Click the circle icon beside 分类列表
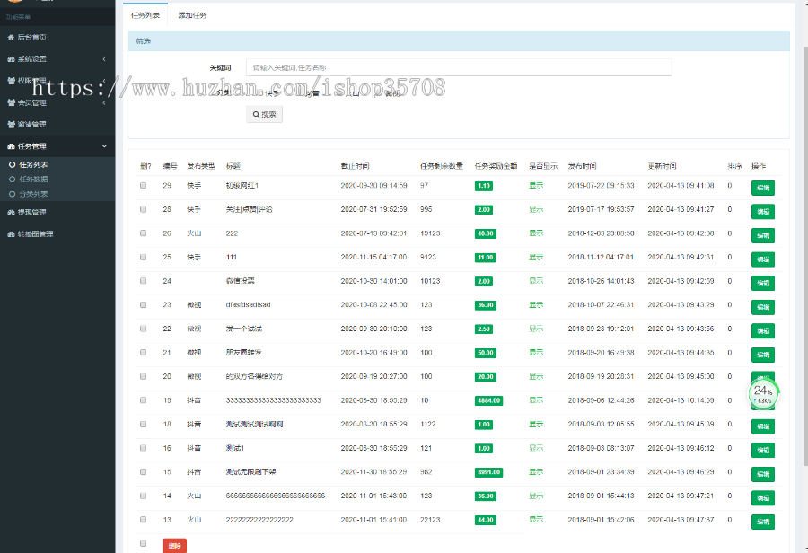Image resolution: width=808 pixels, height=553 pixels. pos(12,194)
